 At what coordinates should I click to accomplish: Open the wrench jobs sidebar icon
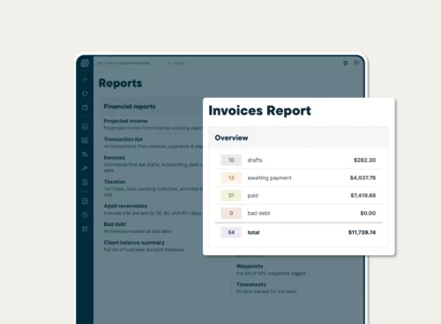[x=85, y=169]
